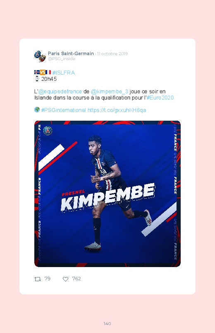Click the 762 likes count
Viewport: 215px width, 333px height.
point(76,279)
